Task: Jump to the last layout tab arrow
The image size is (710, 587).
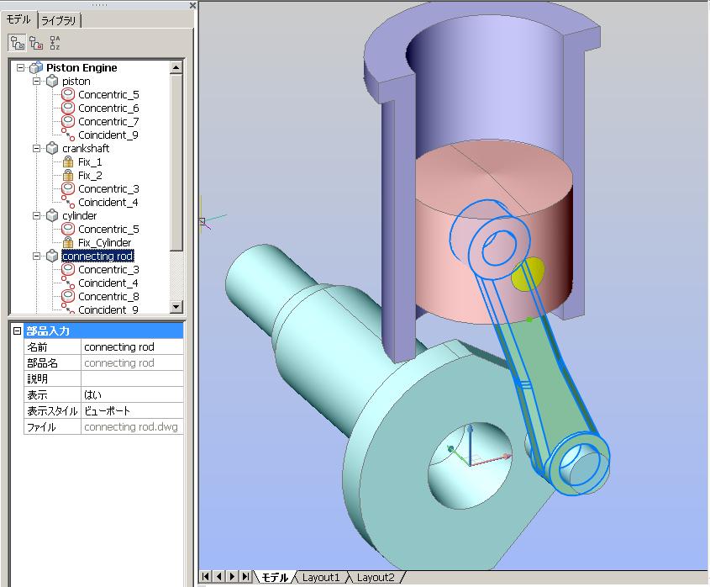Action: coord(245,577)
